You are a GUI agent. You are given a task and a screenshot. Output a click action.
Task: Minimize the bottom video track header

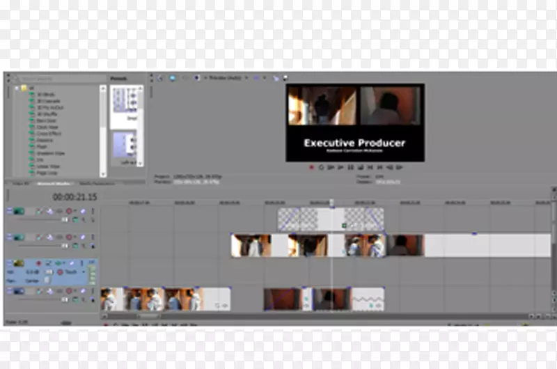(x=10, y=290)
